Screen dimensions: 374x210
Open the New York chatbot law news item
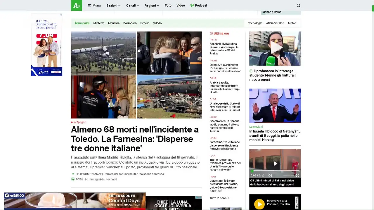pos(225,107)
